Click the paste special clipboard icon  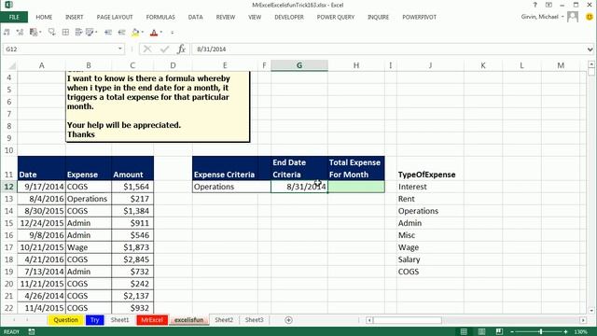click(x=34, y=33)
